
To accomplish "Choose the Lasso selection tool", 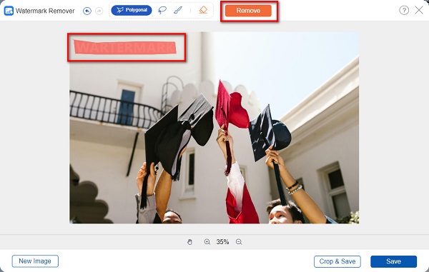I will 162,11.
